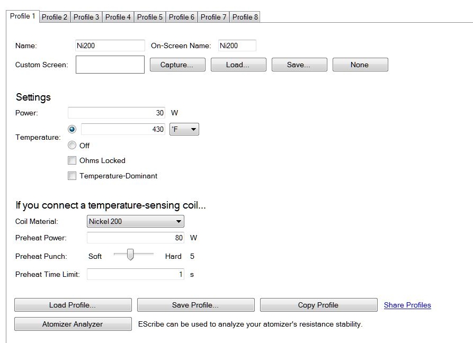
Task: Click the Preheat Punch slider handle
Action: [x=130, y=256]
